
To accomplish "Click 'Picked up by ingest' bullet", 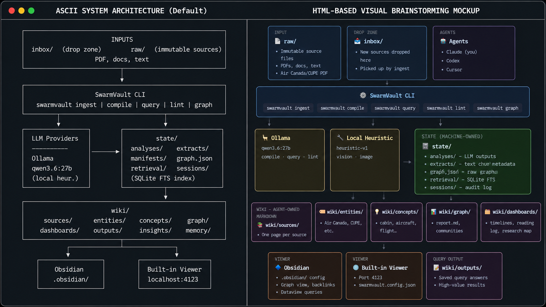I will (385, 69).
